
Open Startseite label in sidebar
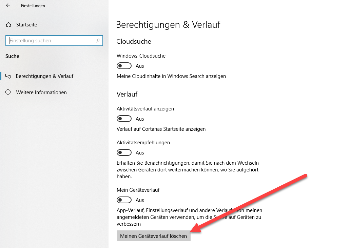coord(26,25)
